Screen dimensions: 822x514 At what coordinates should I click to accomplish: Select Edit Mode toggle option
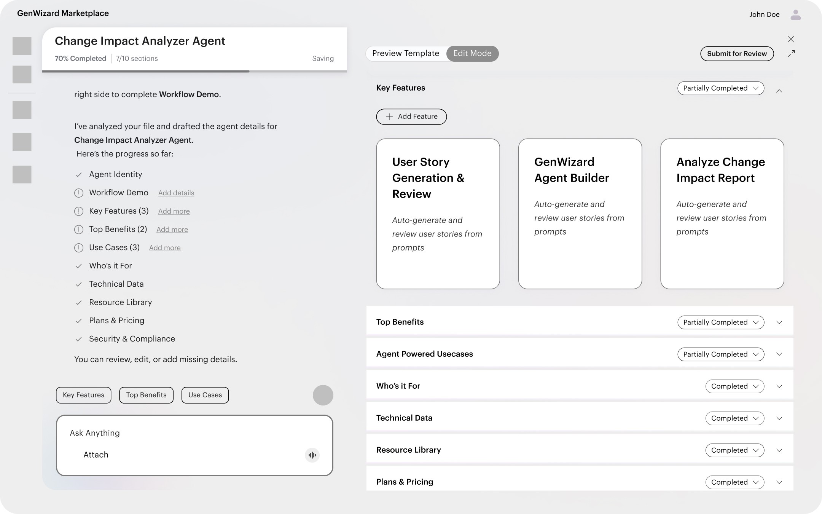[472, 54]
